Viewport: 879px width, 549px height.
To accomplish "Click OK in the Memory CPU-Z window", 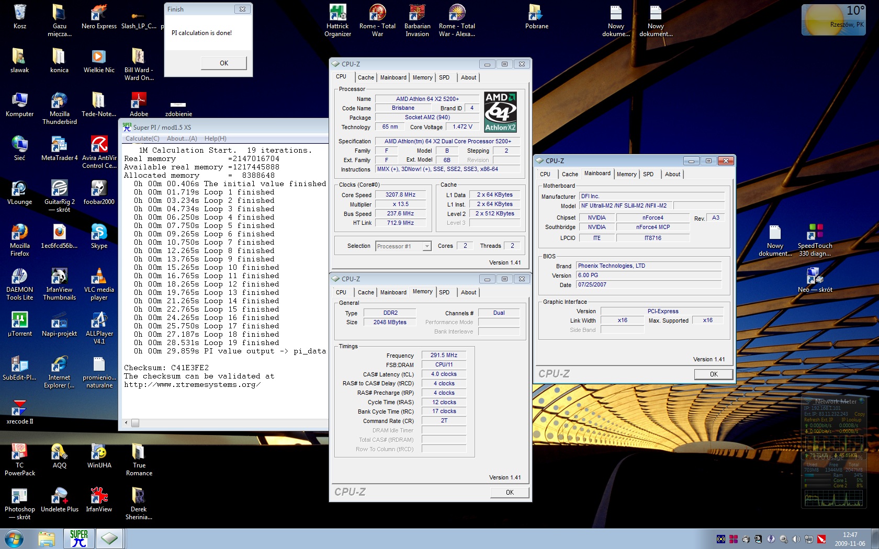I will pyautogui.click(x=510, y=493).
